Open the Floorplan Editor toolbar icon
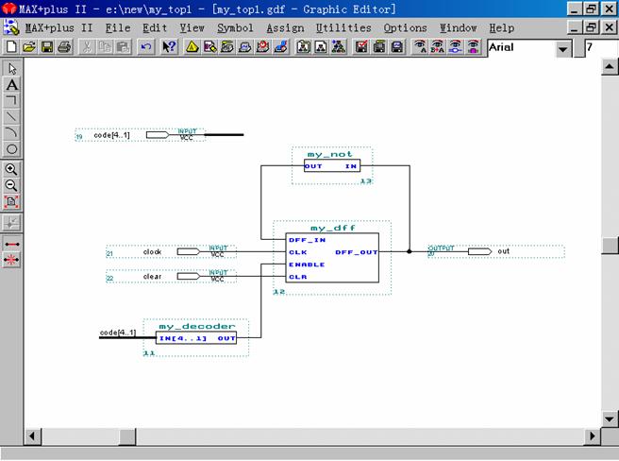 coord(210,47)
